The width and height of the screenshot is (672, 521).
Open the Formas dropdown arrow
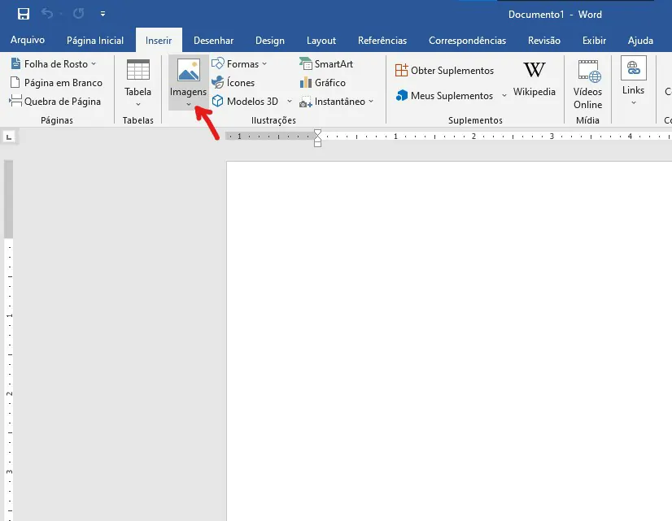coord(264,63)
